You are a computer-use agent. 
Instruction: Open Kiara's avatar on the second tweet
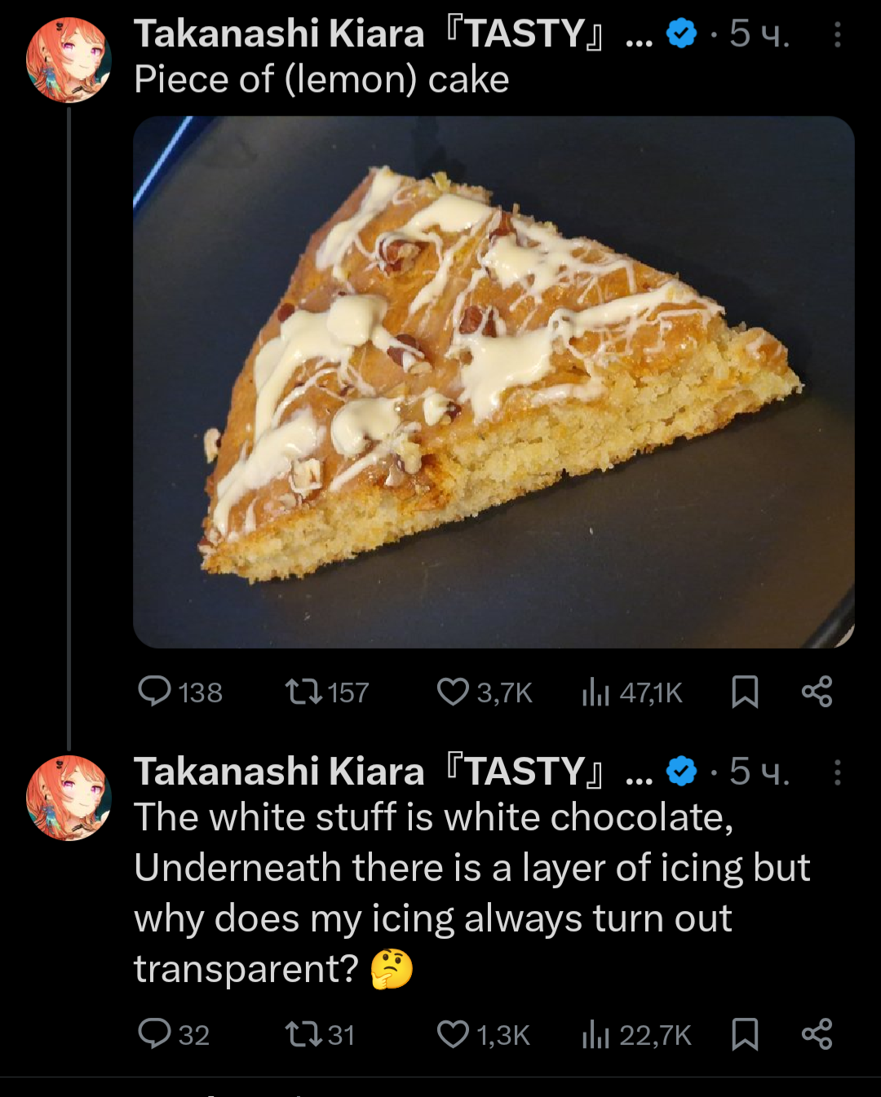pos(69,798)
